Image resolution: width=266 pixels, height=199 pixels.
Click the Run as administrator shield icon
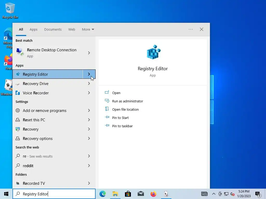[x=107, y=101]
